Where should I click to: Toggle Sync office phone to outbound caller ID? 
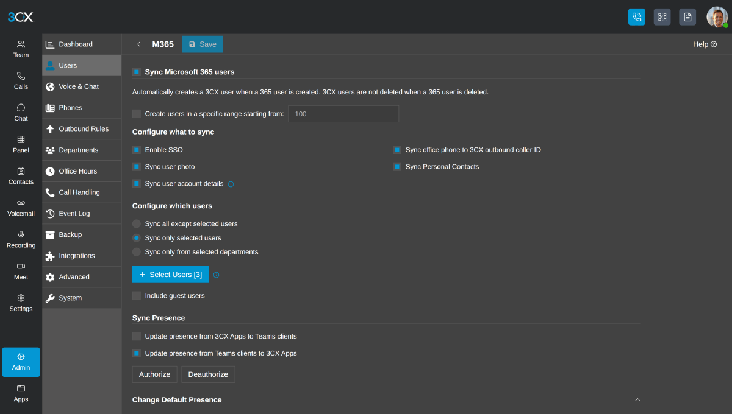tap(397, 150)
